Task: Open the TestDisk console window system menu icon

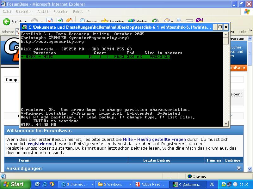Action: [24, 27]
